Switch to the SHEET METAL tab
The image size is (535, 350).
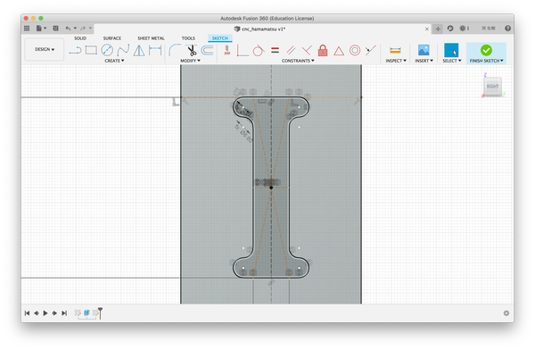tap(151, 38)
